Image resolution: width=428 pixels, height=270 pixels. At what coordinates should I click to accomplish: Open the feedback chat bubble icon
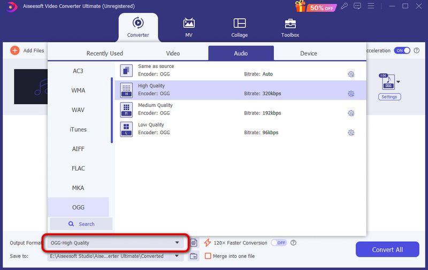point(357,6)
